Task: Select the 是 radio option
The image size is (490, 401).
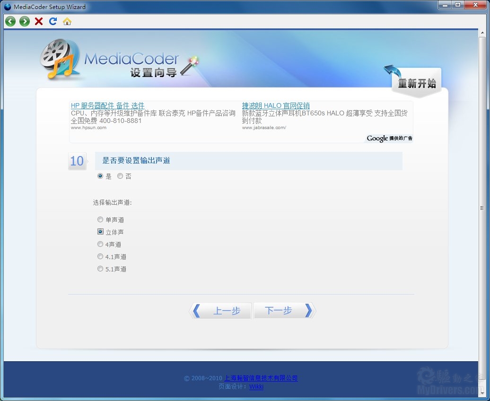Action: tap(100, 176)
